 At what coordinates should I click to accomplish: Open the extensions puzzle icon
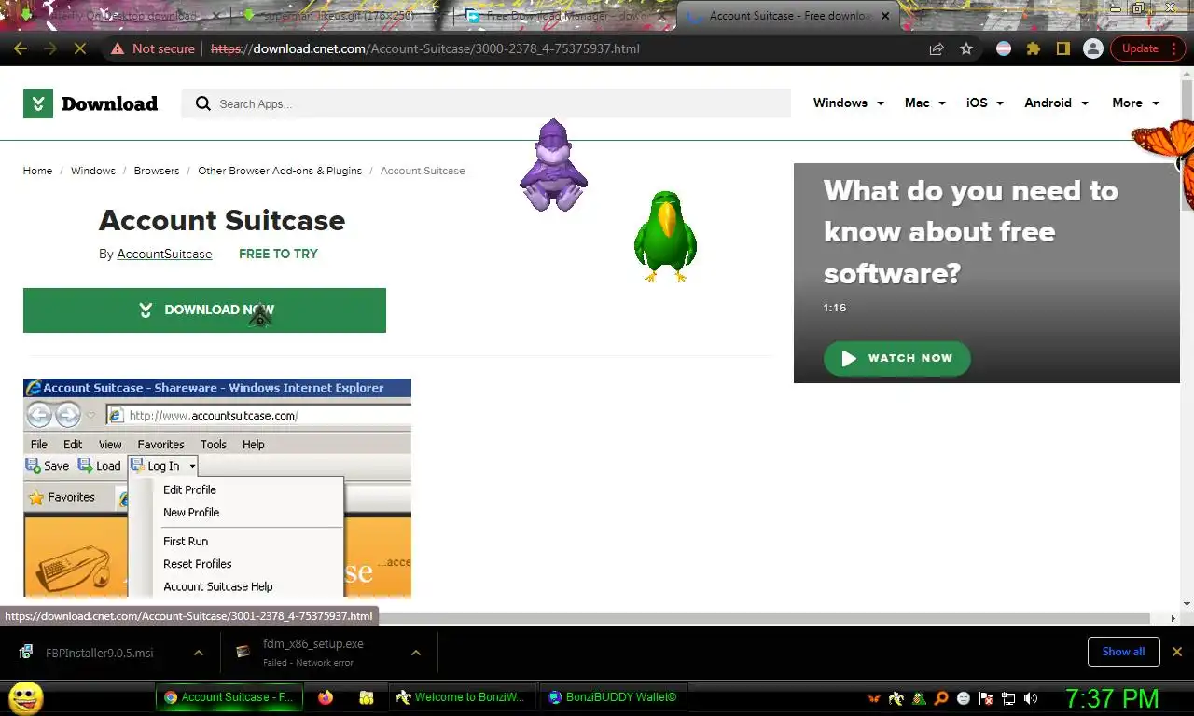[1033, 48]
